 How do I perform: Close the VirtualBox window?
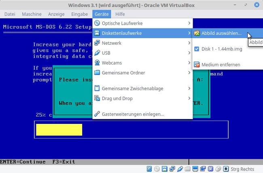tap(257, 5)
